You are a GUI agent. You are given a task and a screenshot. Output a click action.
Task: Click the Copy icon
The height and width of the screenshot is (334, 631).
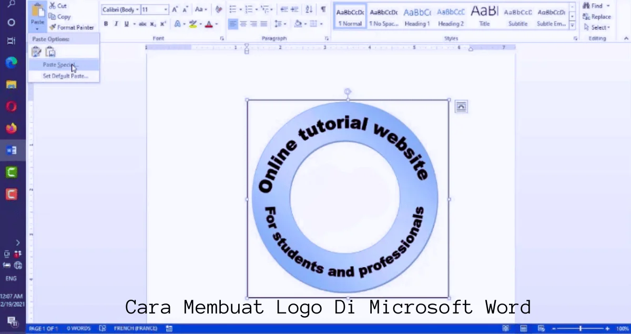pyautogui.click(x=53, y=16)
